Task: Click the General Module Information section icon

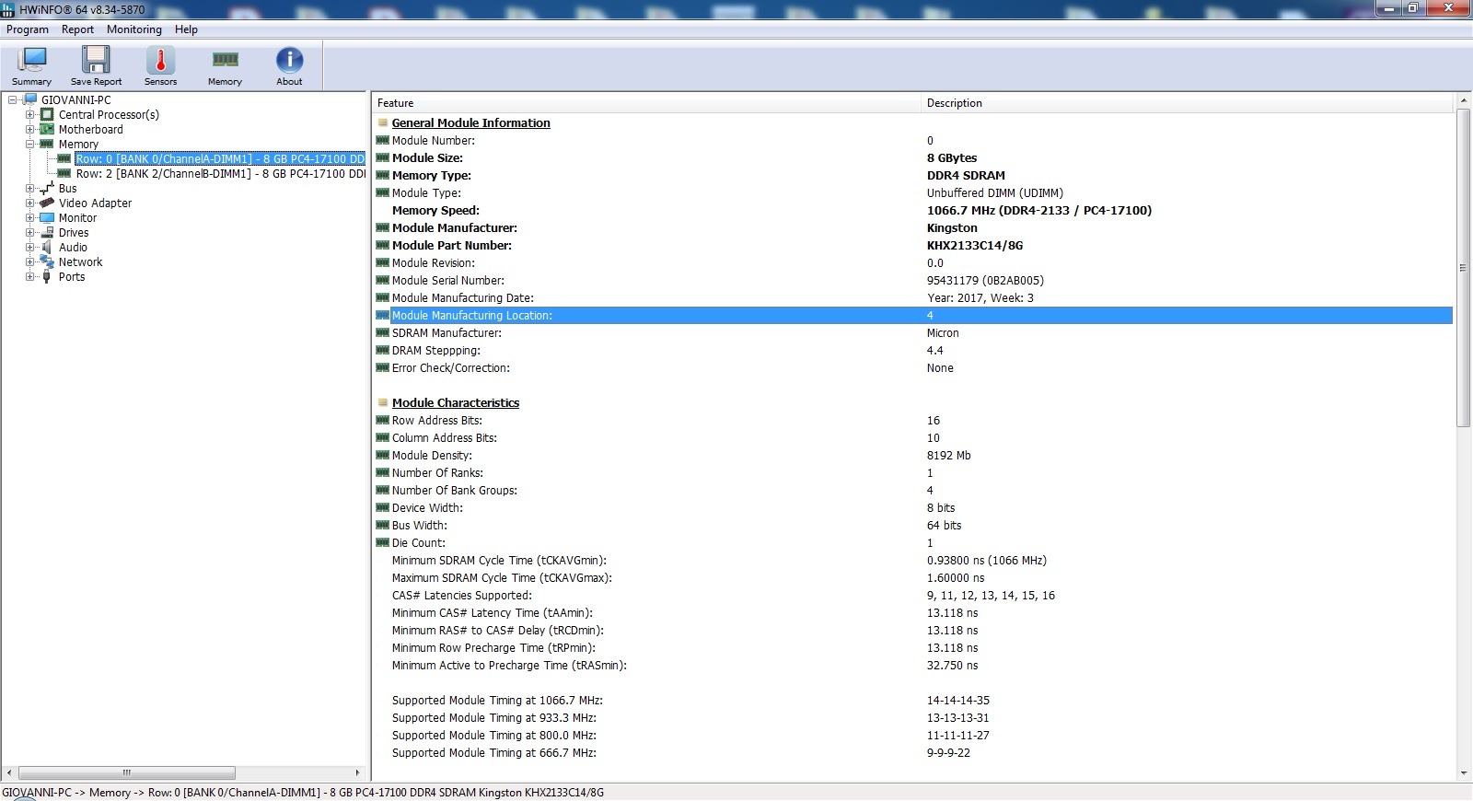Action: (382, 122)
